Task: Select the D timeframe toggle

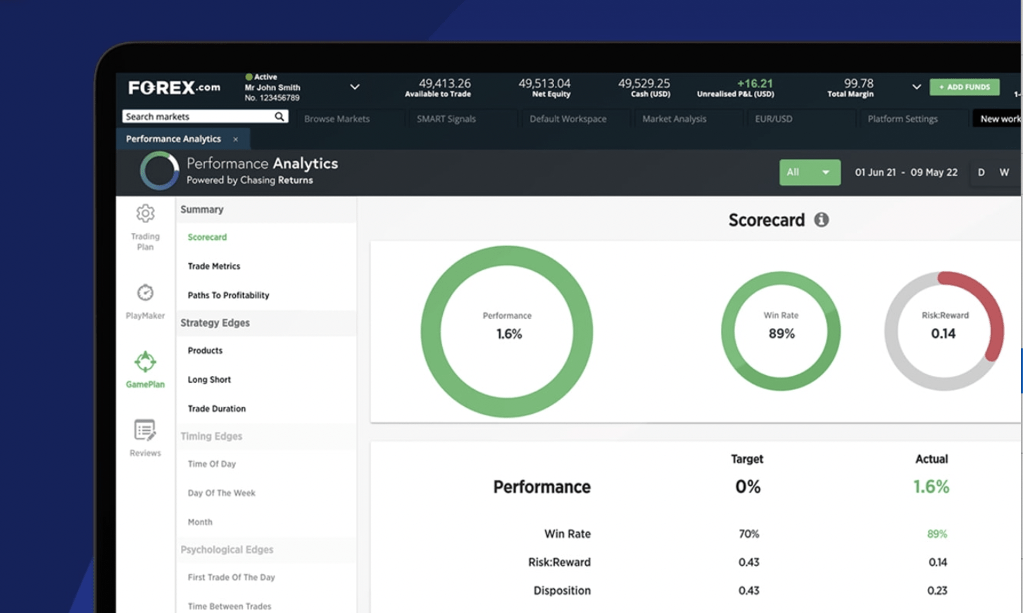Action: (981, 172)
